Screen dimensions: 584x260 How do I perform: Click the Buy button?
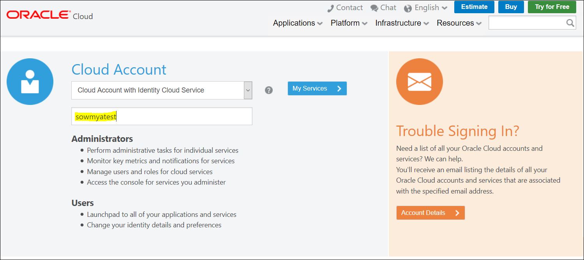pyautogui.click(x=511, y=7)
